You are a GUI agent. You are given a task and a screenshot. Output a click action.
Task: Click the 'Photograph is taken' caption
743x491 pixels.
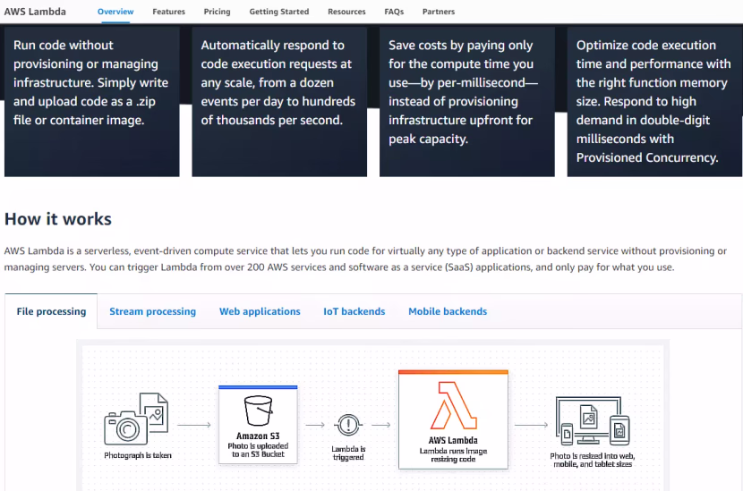[138, 455]
